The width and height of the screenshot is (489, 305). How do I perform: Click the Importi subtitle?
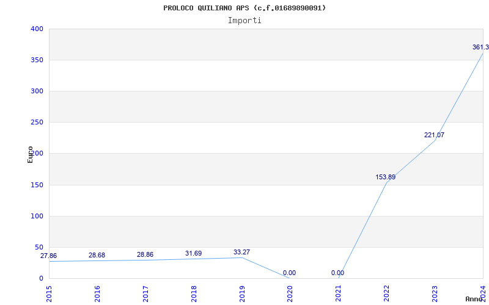tap(244, 21)
